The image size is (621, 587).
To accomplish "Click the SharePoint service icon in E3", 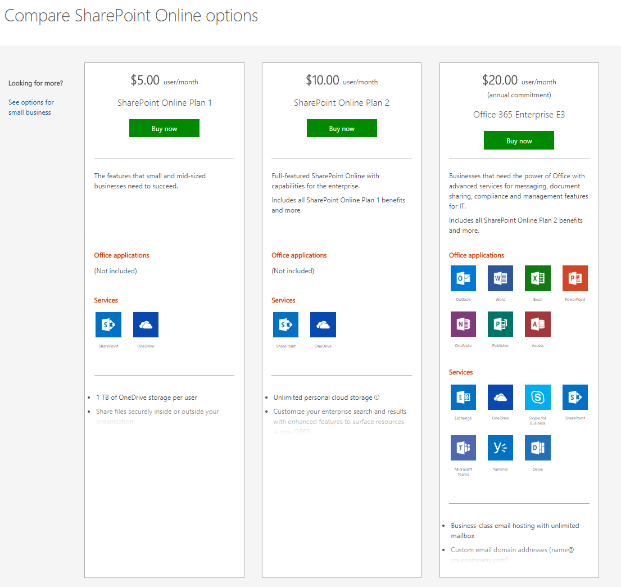I will pyautogui.click(x=575, y=397).
